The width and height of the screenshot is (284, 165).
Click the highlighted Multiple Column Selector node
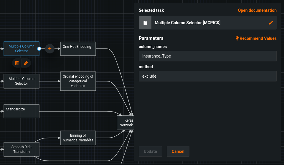pos(22,49)
